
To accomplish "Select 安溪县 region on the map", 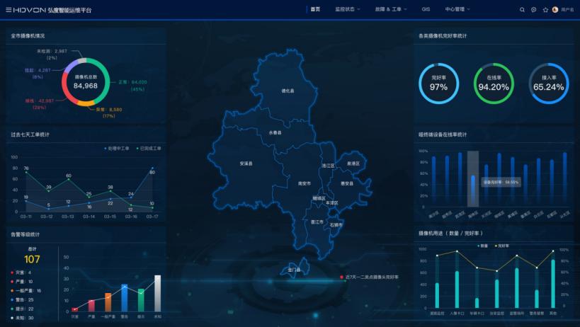I will 246,163.
